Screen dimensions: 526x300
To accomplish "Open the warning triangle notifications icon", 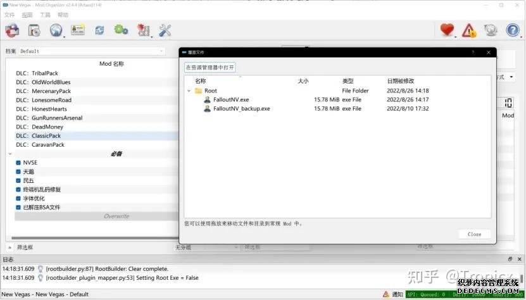I will (x=469, y=30).
